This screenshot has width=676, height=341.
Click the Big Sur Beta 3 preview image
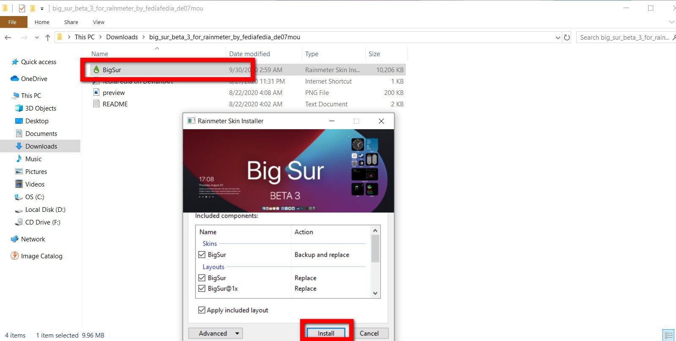[x=288, y=170]
